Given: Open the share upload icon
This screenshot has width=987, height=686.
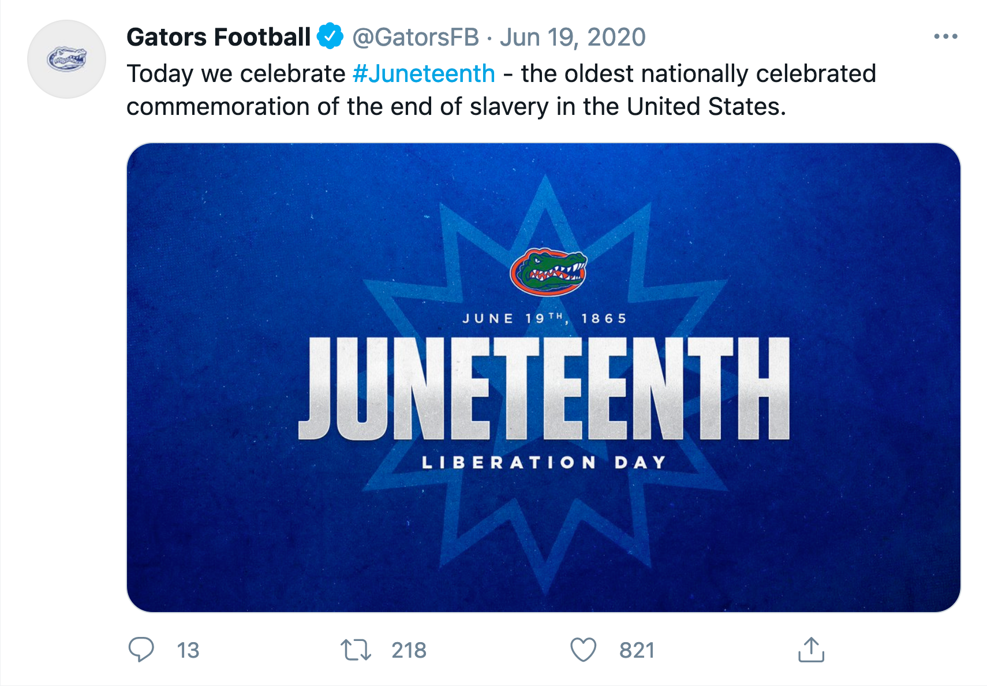Looking at the screenshot, I should pyautogui.click(x=811, y=650).
